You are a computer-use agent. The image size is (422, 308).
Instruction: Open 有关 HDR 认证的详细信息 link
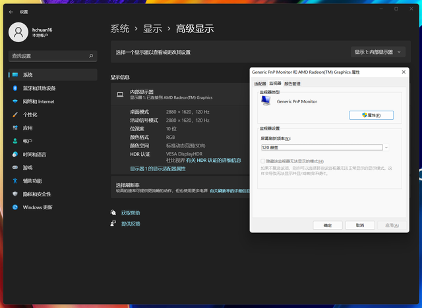(214, 161)
